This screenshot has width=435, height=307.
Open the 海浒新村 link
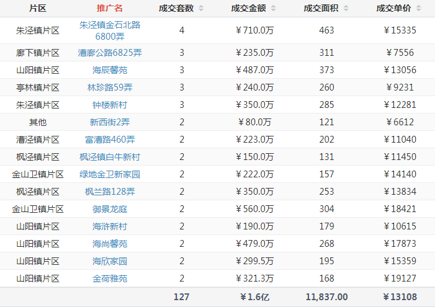pos(110,226)
